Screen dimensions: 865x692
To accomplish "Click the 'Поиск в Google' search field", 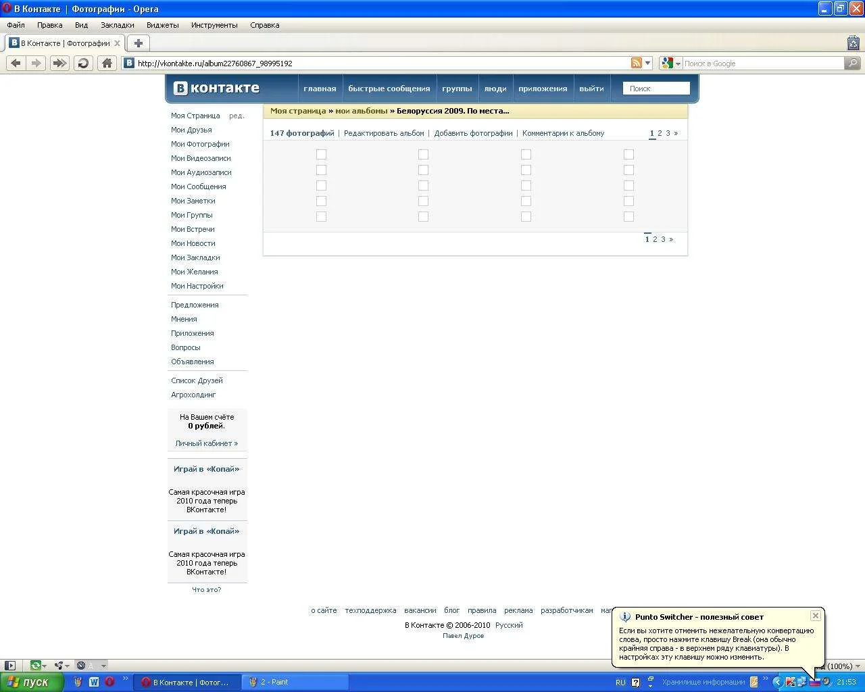I will click(x=763, y=63).
